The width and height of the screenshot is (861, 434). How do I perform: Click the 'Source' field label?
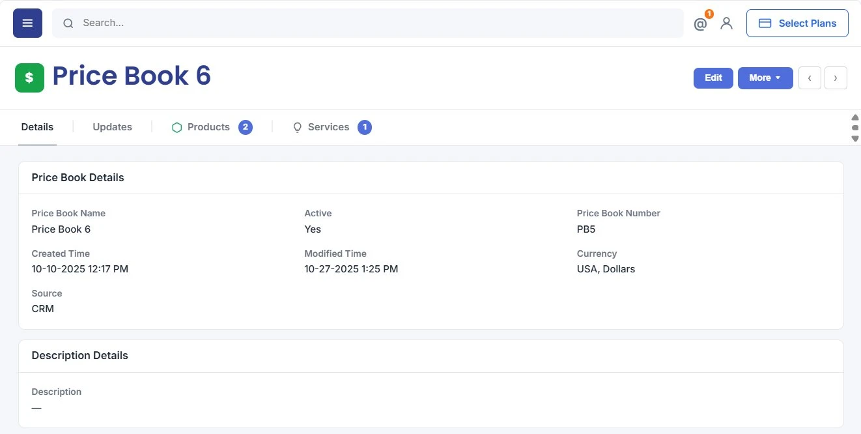[47, 293]
